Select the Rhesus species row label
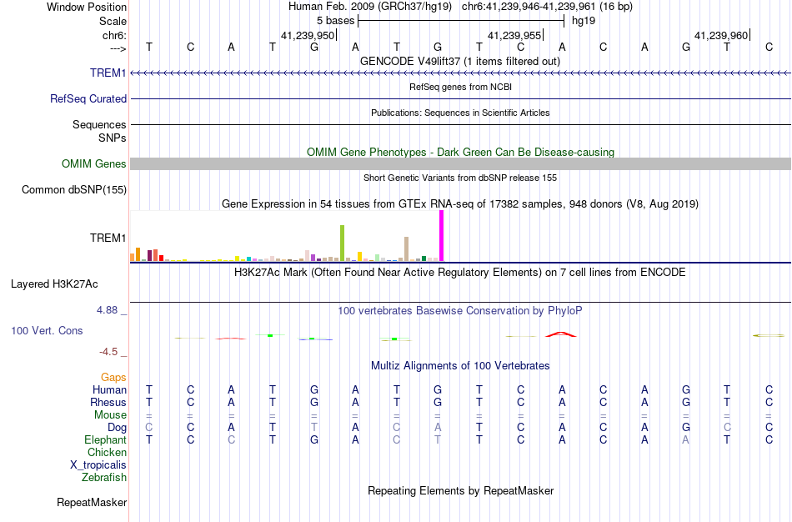This screenshot has width=792, height=522. click(x=108, y=402)
